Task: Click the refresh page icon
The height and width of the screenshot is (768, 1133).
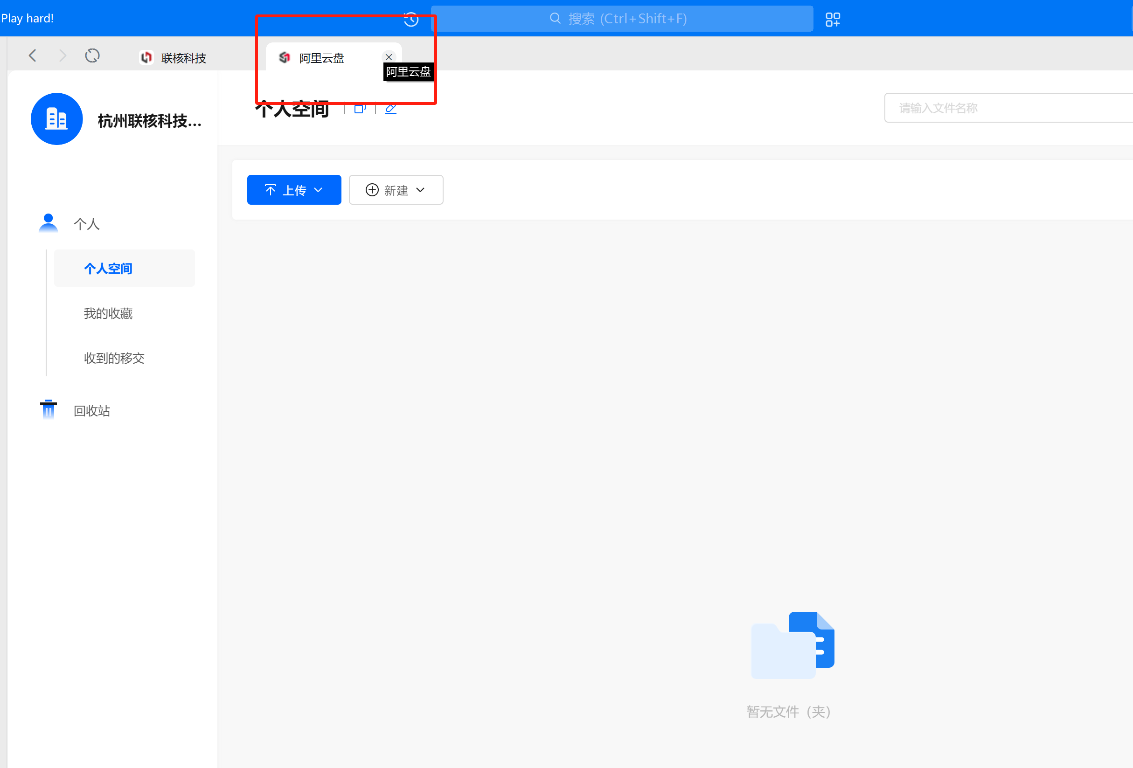Action: (x=92, y=55)
